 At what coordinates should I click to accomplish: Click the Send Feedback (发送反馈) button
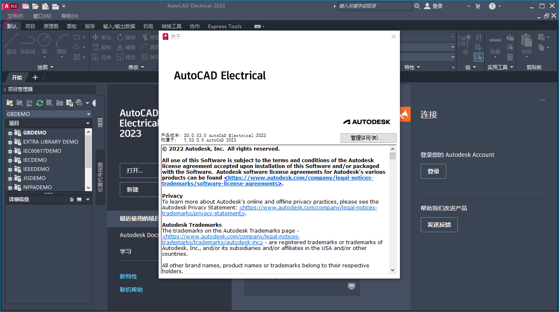[439, 225]
